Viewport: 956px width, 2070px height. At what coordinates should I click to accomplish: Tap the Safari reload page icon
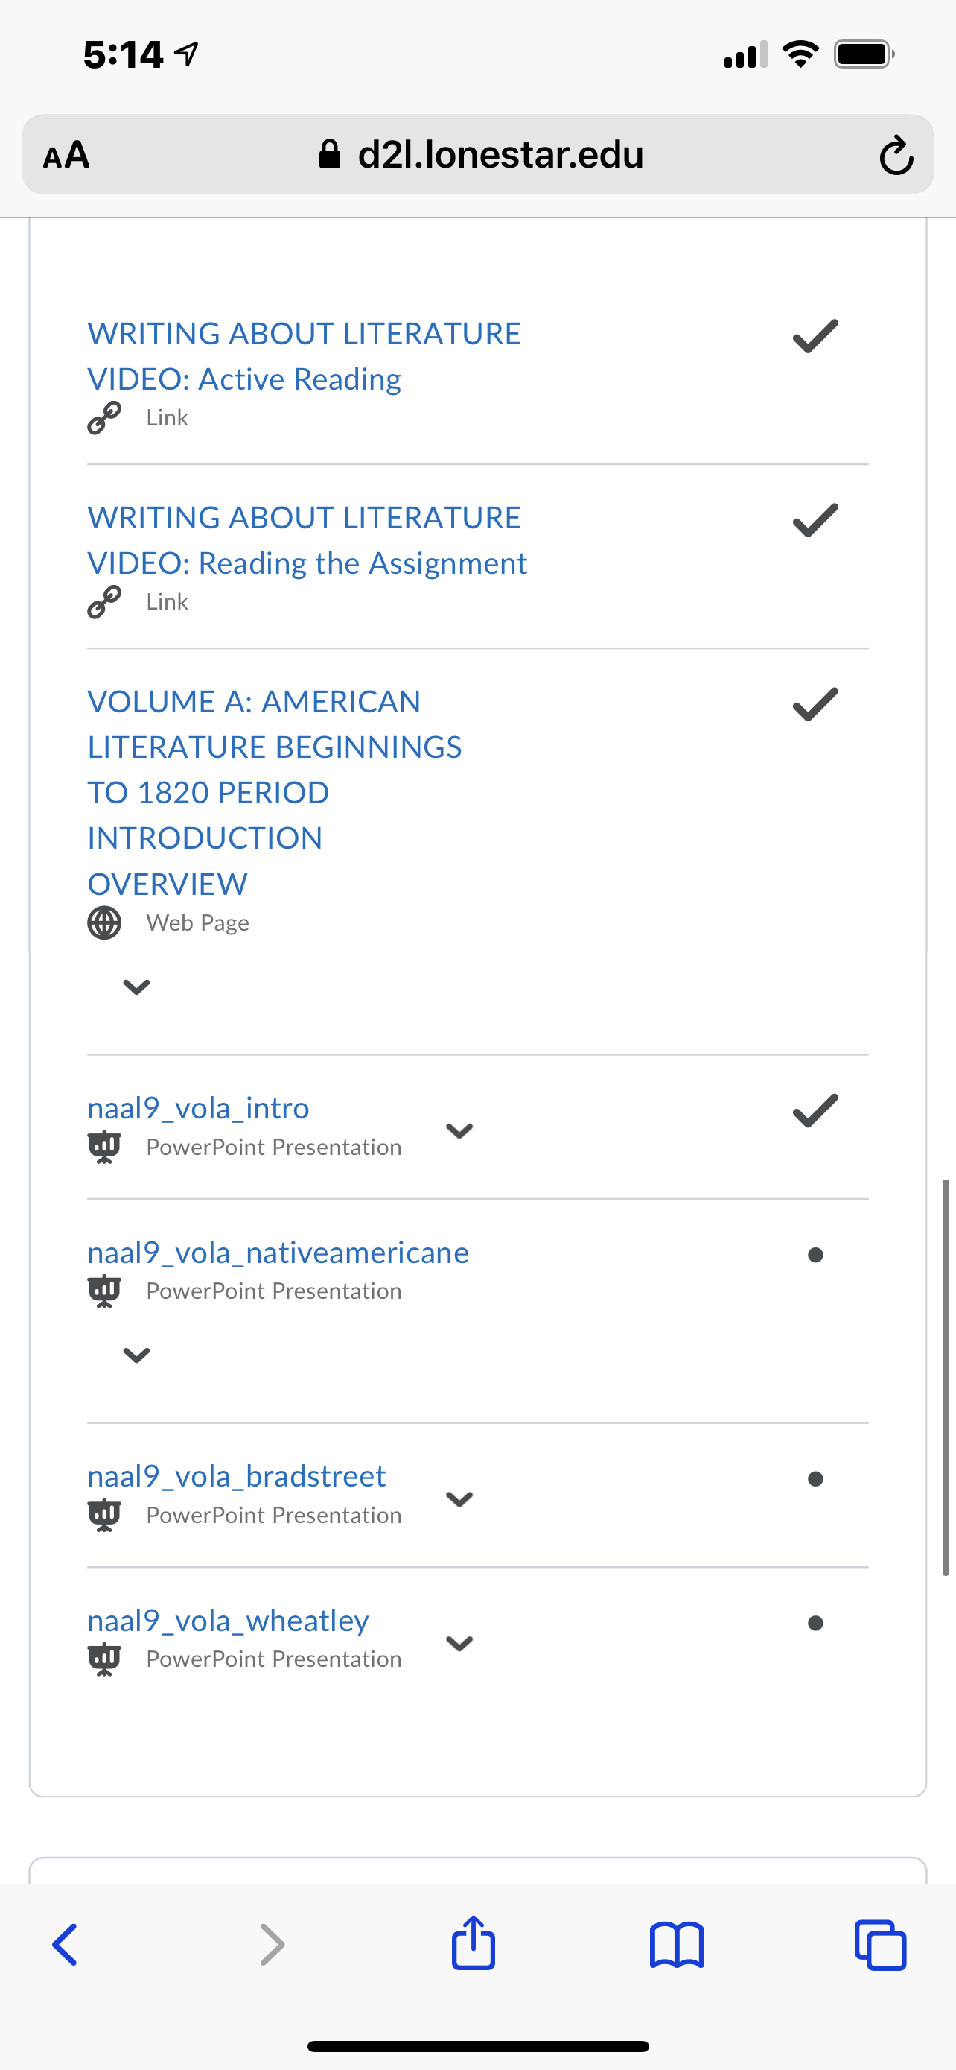click(x=896, y=154)
